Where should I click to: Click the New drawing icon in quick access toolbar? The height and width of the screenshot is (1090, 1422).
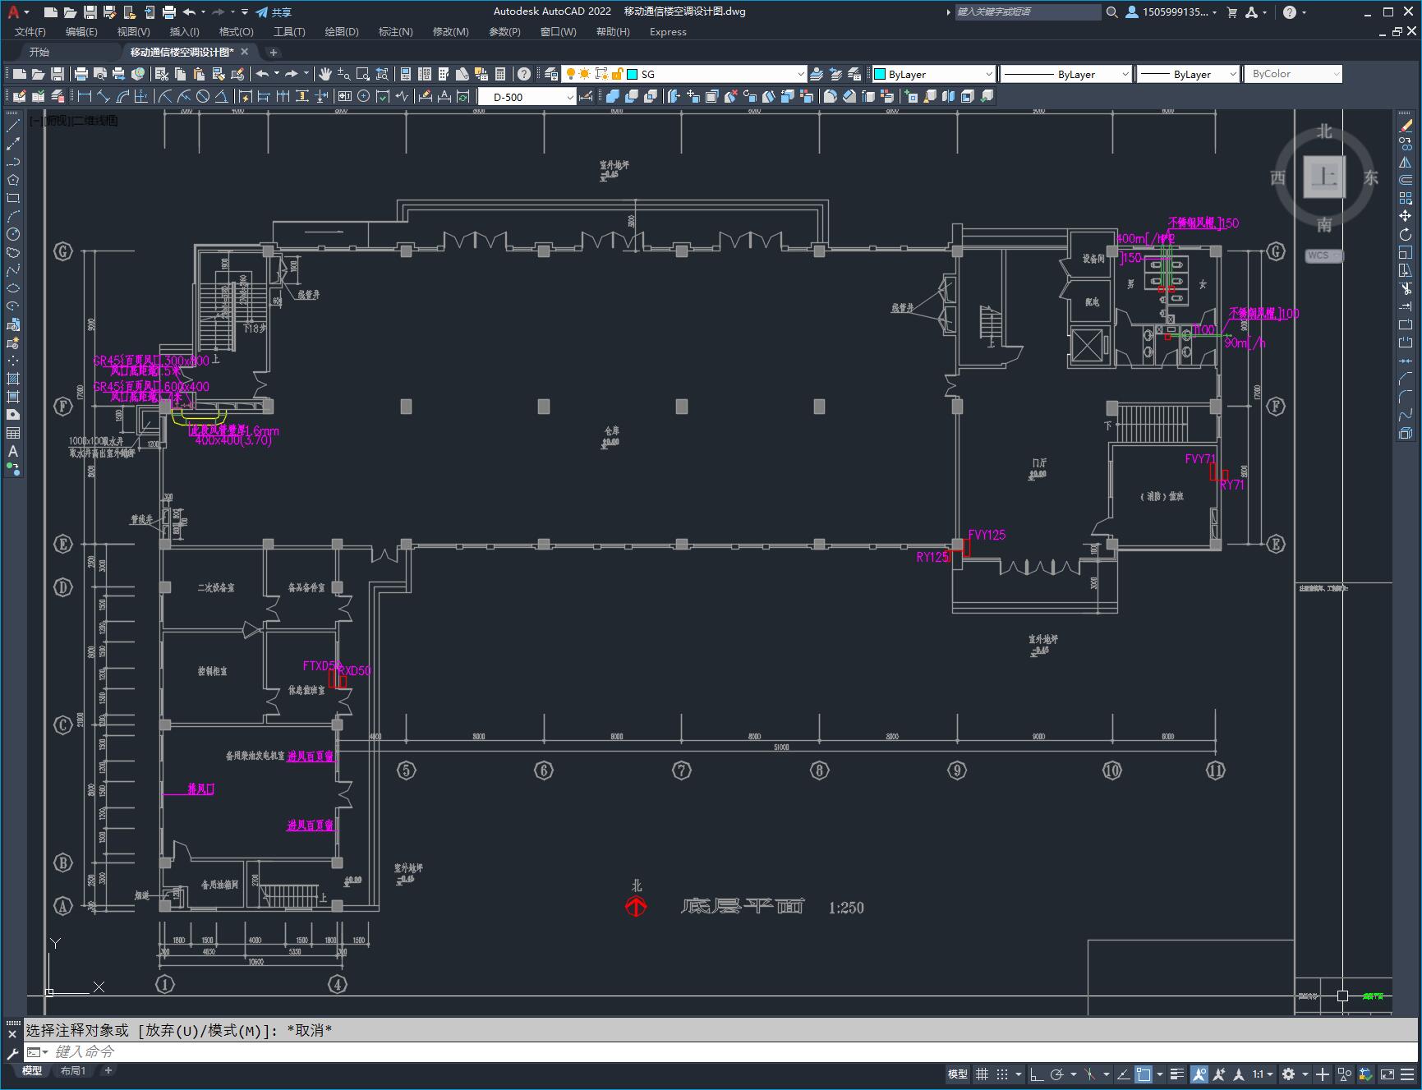click(51, 12)
